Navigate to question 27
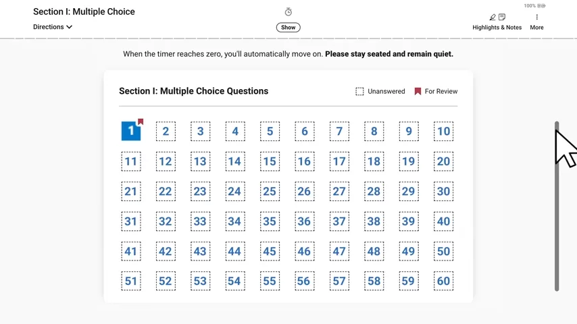 click(339, 191)
